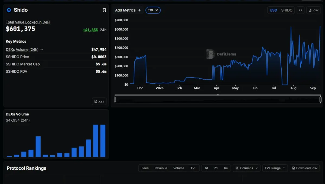Viewport: 325px width, 184px height.
Task: Click the $SHIDO FDV row label
Action: [17, 71]
